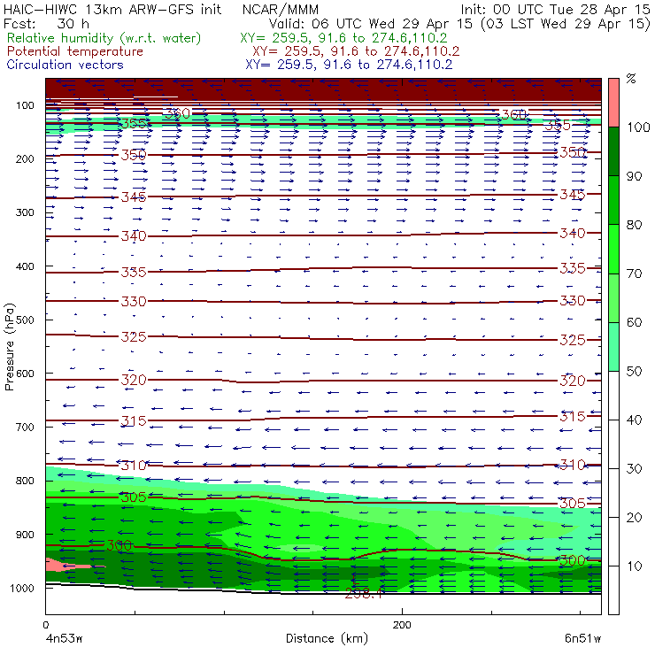Click the white 40-50% colorbar segment
Viewport: 655px width, 655px height.
point(613,396)
